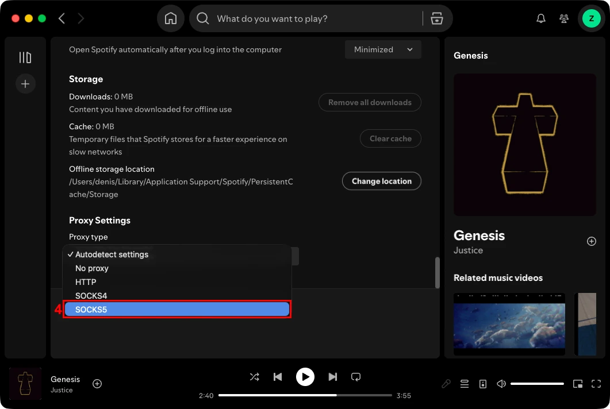Open Justice artist in now-playing bar
The width and height of the screenshot is (610, 409).
pos(62,390)
